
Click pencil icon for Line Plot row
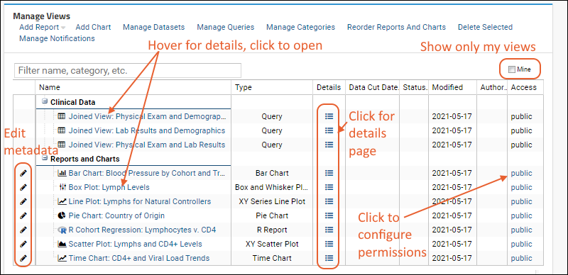click(x=23, y=201)
